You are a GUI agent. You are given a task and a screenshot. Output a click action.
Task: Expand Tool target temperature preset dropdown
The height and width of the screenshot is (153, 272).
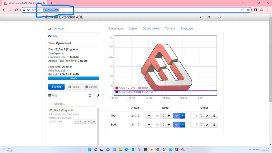click(x=182, y=116)
